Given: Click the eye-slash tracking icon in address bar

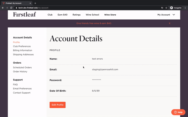Looking at the screenshot, I should 162,8.
